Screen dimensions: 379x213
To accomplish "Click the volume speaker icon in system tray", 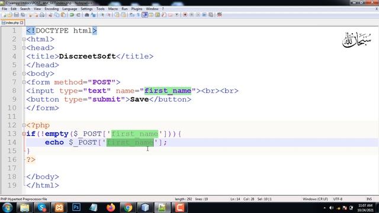I will pyautogui.click(x=332, y=208).
